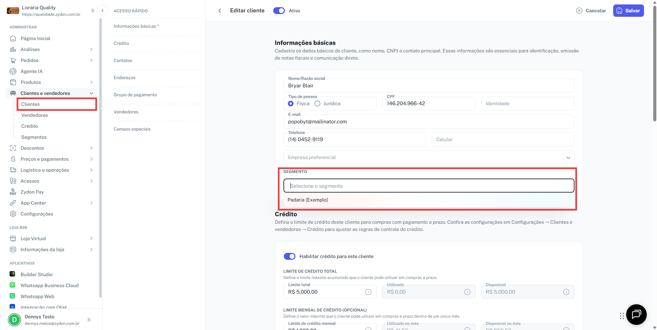
Task: Click the Nome/Razão social field
Action: coord(429,86)
